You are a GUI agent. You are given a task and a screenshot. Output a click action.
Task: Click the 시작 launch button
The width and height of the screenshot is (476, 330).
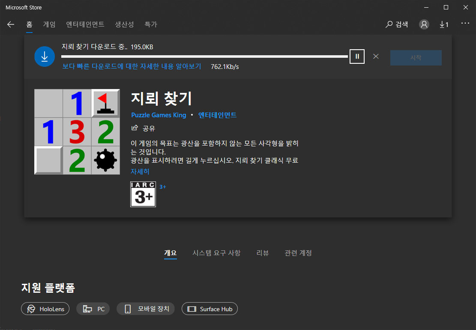[x=416, y=58]
